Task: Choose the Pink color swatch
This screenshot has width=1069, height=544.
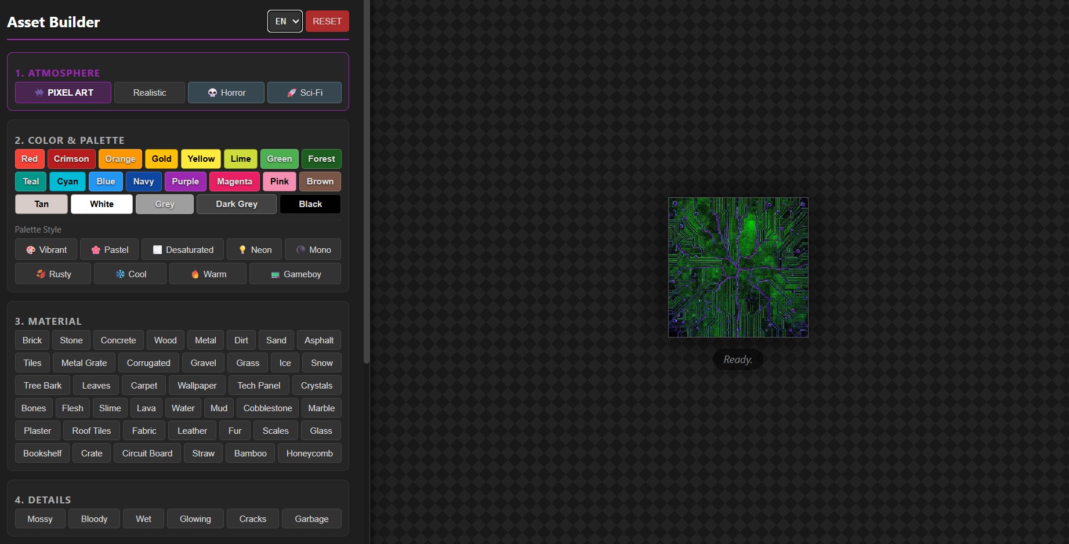Action: [280, 182]
